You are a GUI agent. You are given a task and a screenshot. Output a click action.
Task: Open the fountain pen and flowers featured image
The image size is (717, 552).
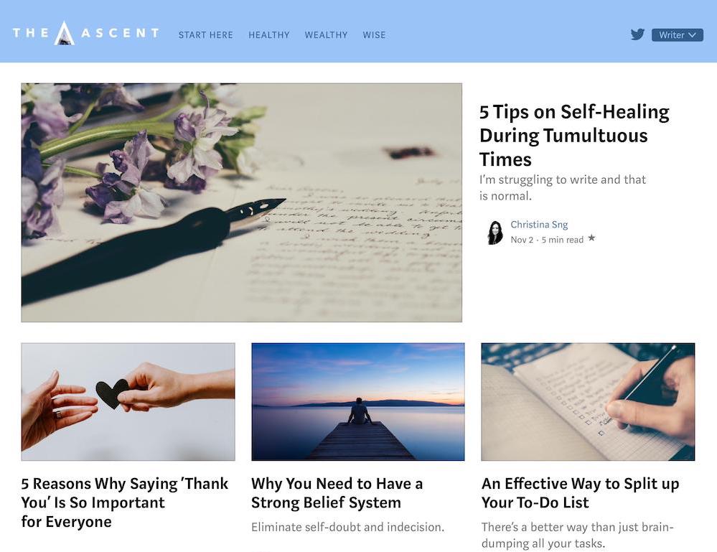click(x=241, y=202)
